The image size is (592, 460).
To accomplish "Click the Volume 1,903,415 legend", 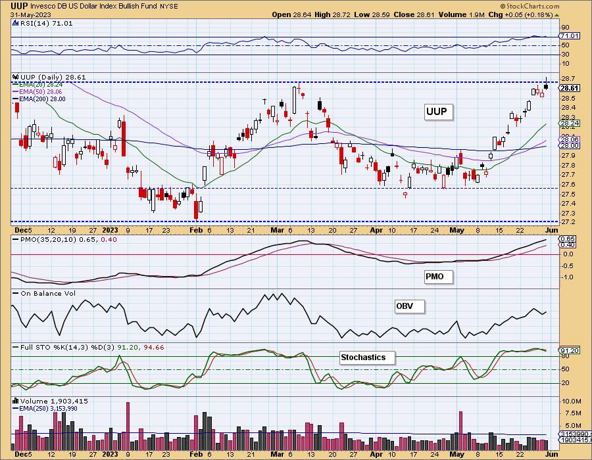I will pos(53,401).
